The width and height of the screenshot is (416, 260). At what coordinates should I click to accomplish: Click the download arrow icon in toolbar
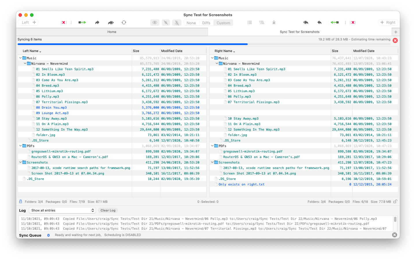tap(274, 23)
